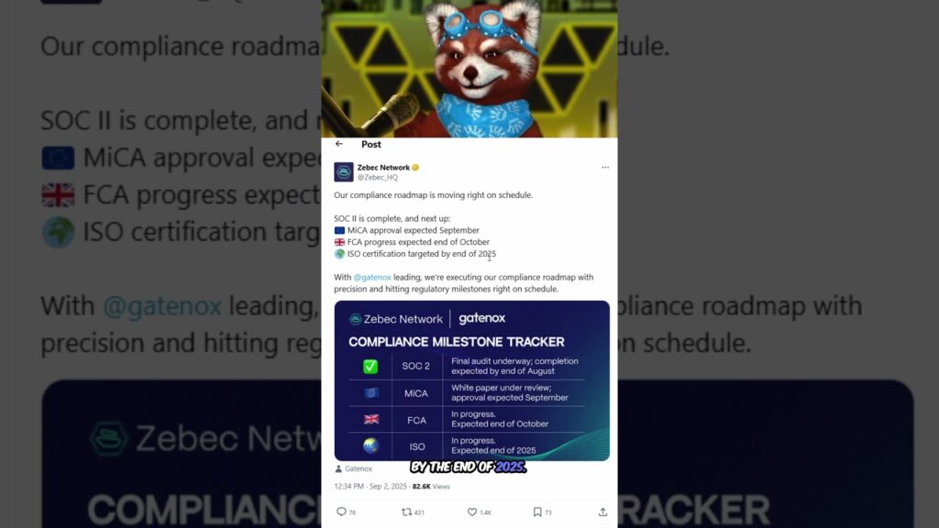Image resolution: width=939 pixels, height=528 pixels.
Task: Click the share upload icon
Action: 602,511
